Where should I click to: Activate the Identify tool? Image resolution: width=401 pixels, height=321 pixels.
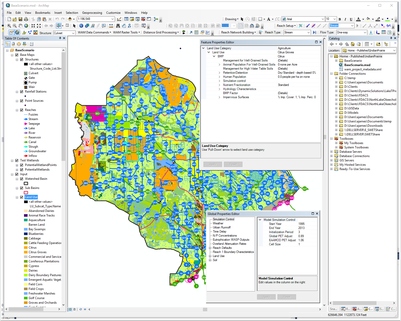pos(81,26)
